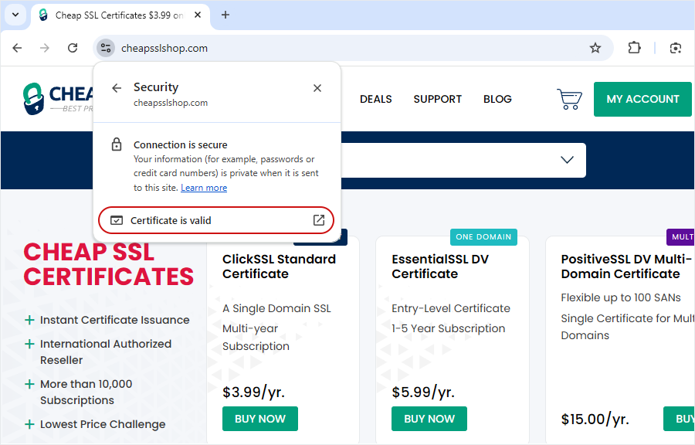Click the certificate checkmark icon
Screen dimensions: 695x445
[117, 220]
